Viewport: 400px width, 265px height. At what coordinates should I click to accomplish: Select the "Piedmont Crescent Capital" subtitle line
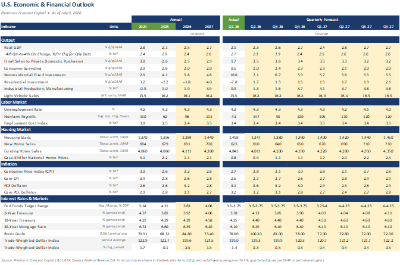tap(41, 13)
